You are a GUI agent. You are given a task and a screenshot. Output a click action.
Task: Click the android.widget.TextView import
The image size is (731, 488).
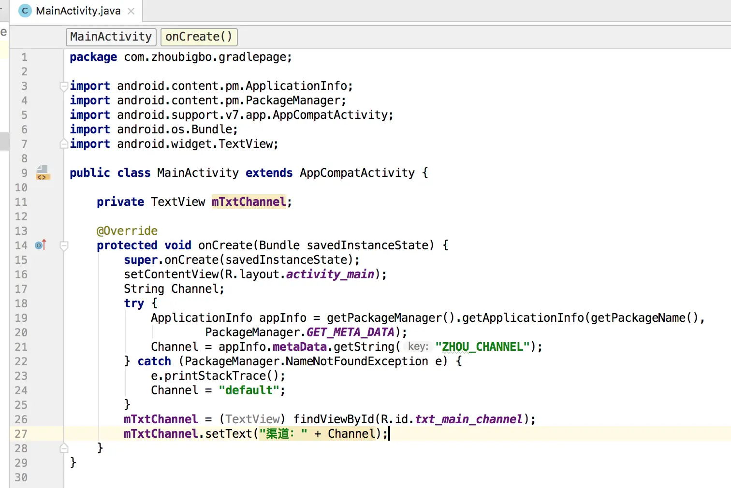click(x=195, y=144)
